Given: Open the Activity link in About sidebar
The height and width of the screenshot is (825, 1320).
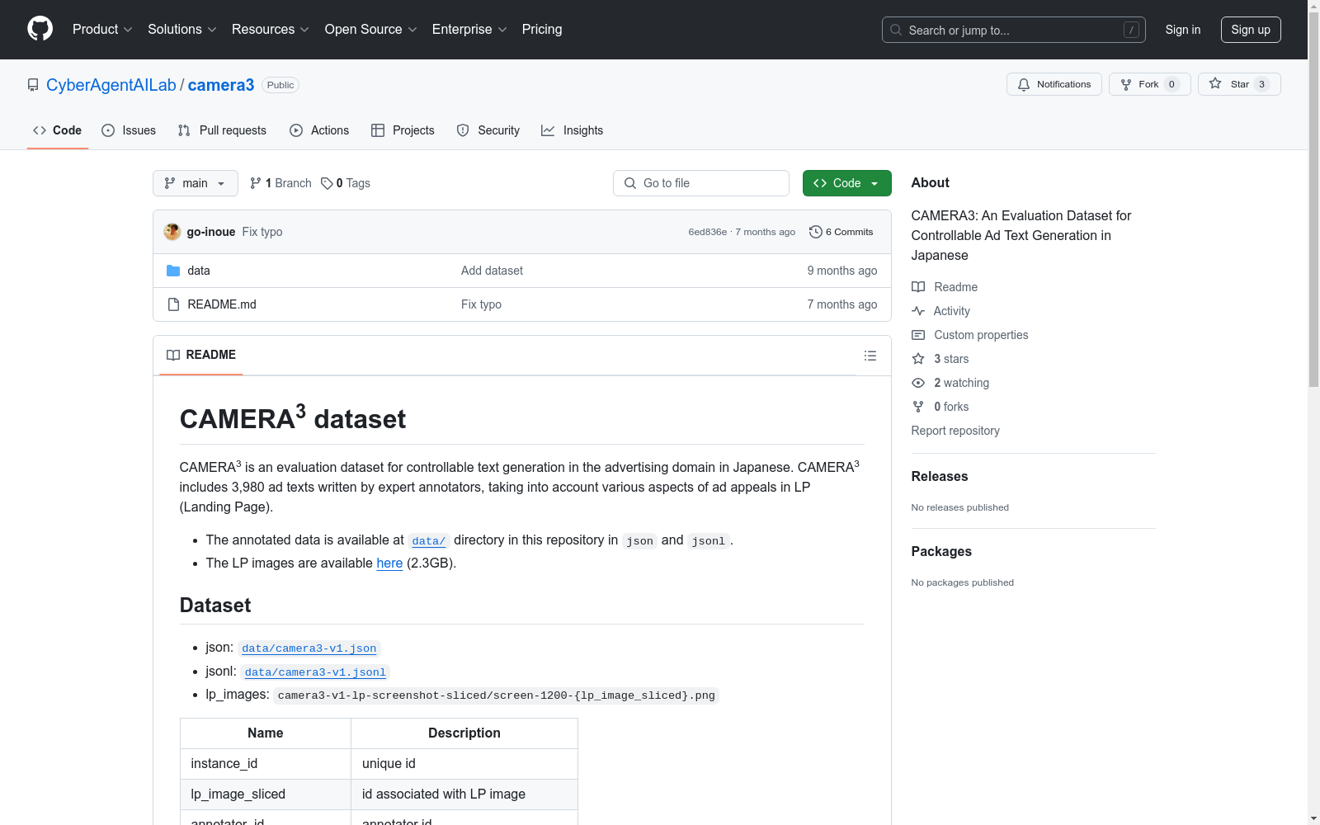Looking at the screenshot, I should click(940, 311).
